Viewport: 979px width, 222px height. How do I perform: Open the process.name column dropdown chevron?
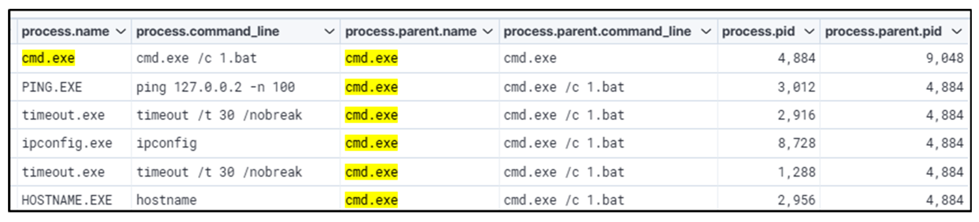tap(120, 31)
